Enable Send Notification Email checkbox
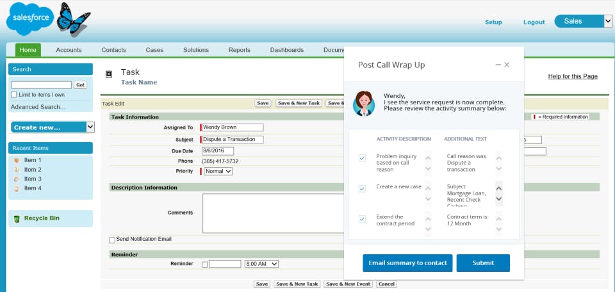 112,240
